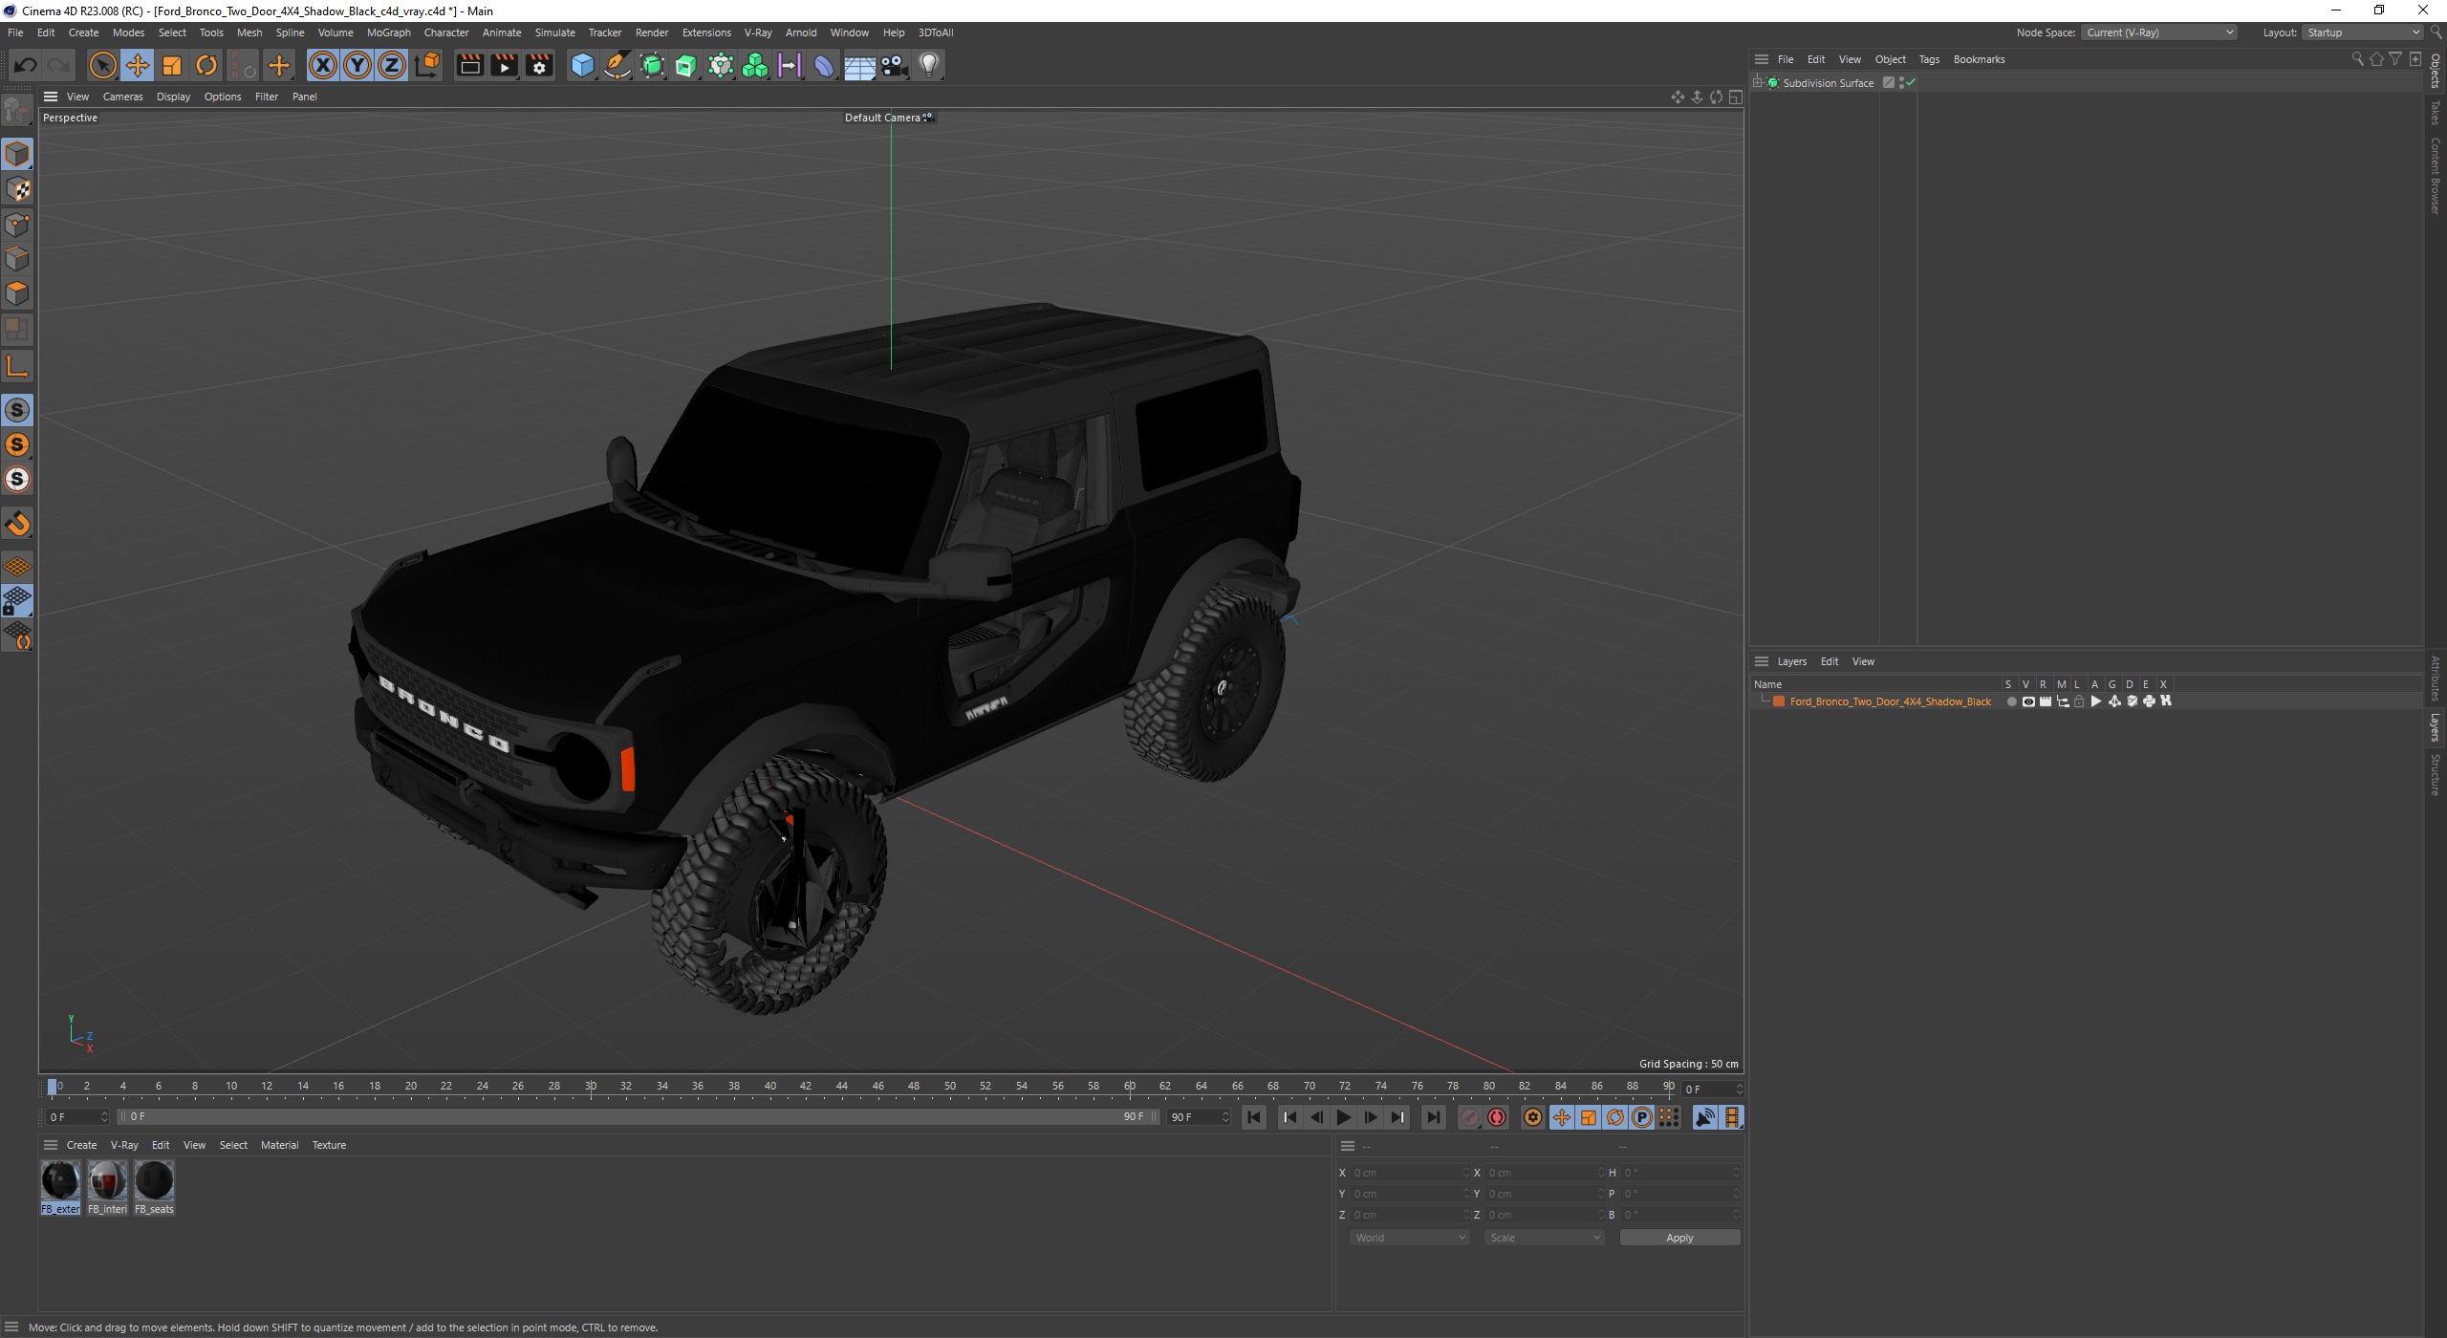The width and height of the screenshot is (2447, 1338).
Task: Select the FB_interi material thumbnail
Action: (107, 1187)
